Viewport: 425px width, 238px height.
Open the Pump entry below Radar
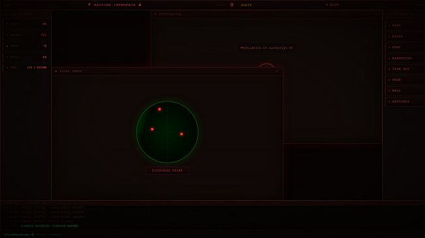tap(405, 47)
